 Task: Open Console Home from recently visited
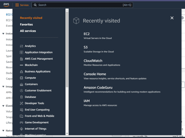(x=95, y=74)
